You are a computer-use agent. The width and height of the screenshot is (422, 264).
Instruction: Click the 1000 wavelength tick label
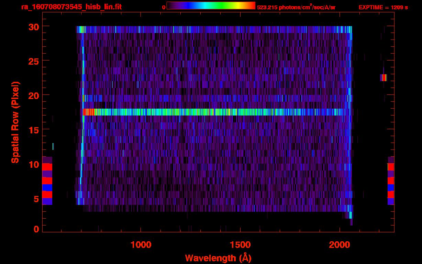141,245
